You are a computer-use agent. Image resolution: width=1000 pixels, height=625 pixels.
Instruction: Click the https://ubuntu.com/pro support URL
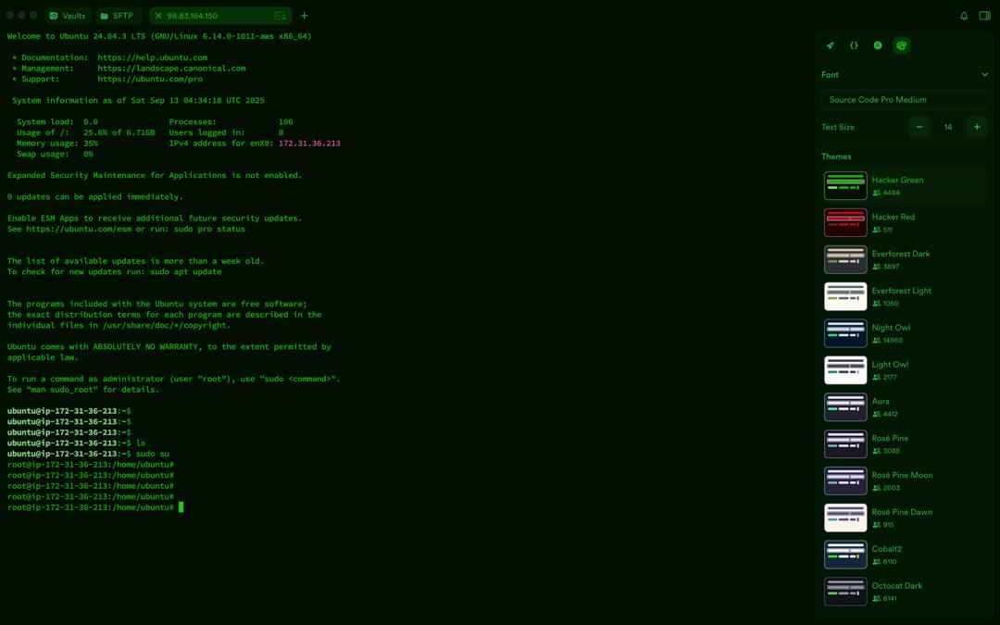(x=150, y=79)
